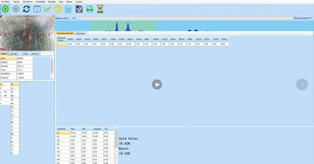The image size is (314, 164).
Task: Click the Current value 320 uA
Action: click(25, 66)
